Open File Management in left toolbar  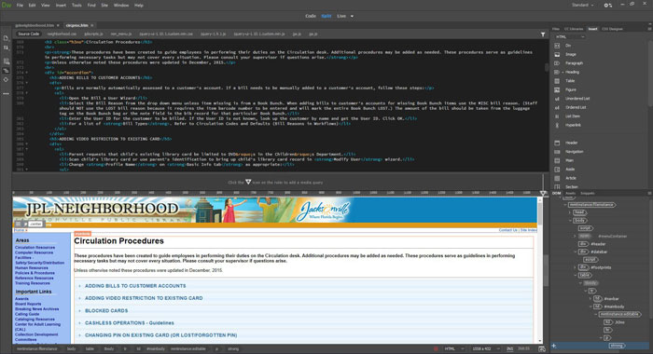tap(6, 48)
